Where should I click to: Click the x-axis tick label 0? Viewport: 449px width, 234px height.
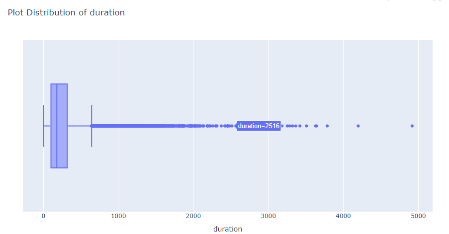(x=43, y=216)
